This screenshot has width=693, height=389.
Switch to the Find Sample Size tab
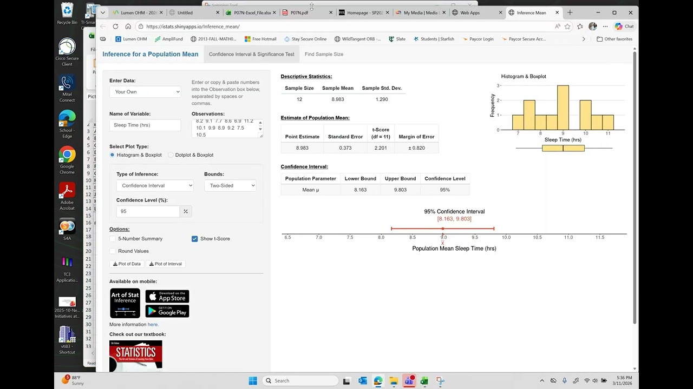coord(324,54)
